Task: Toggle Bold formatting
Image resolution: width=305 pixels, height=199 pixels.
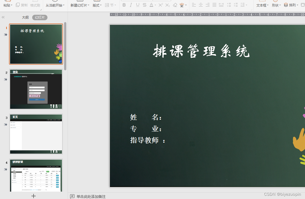Action: [x=124, y=5]
